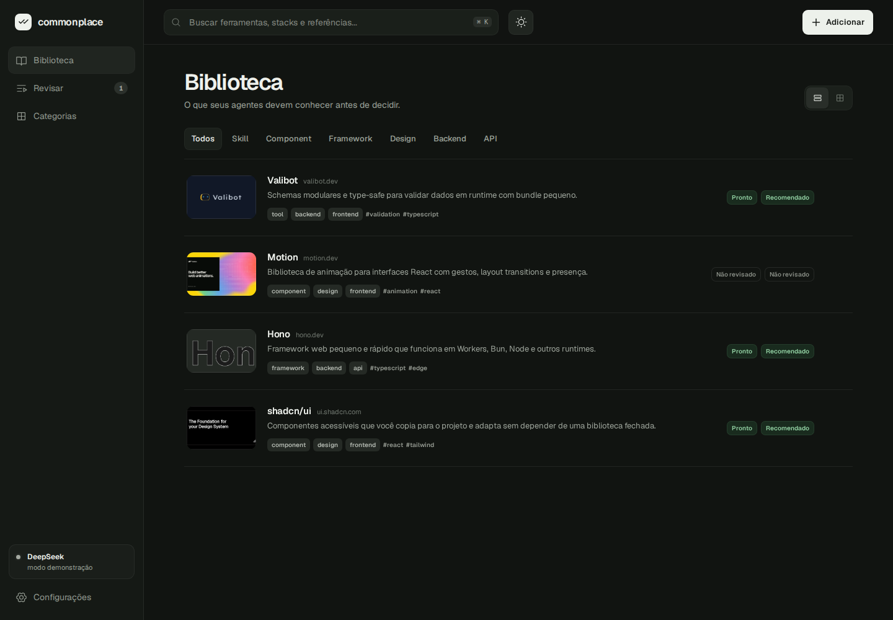Select the Framework filter tab

[x=350, y=139]
